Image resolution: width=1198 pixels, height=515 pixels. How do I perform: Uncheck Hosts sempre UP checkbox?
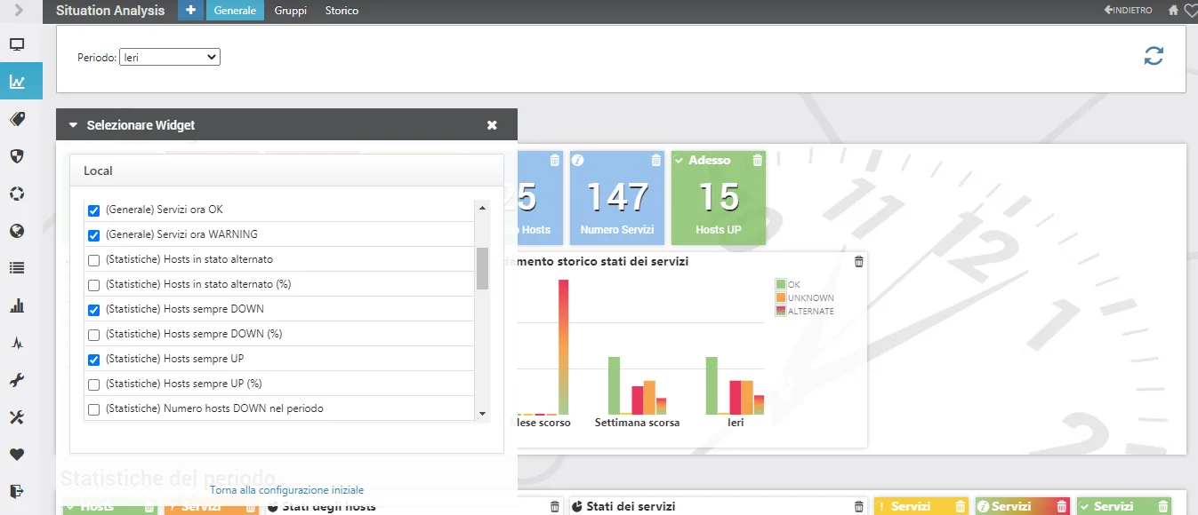pos(93,360)
